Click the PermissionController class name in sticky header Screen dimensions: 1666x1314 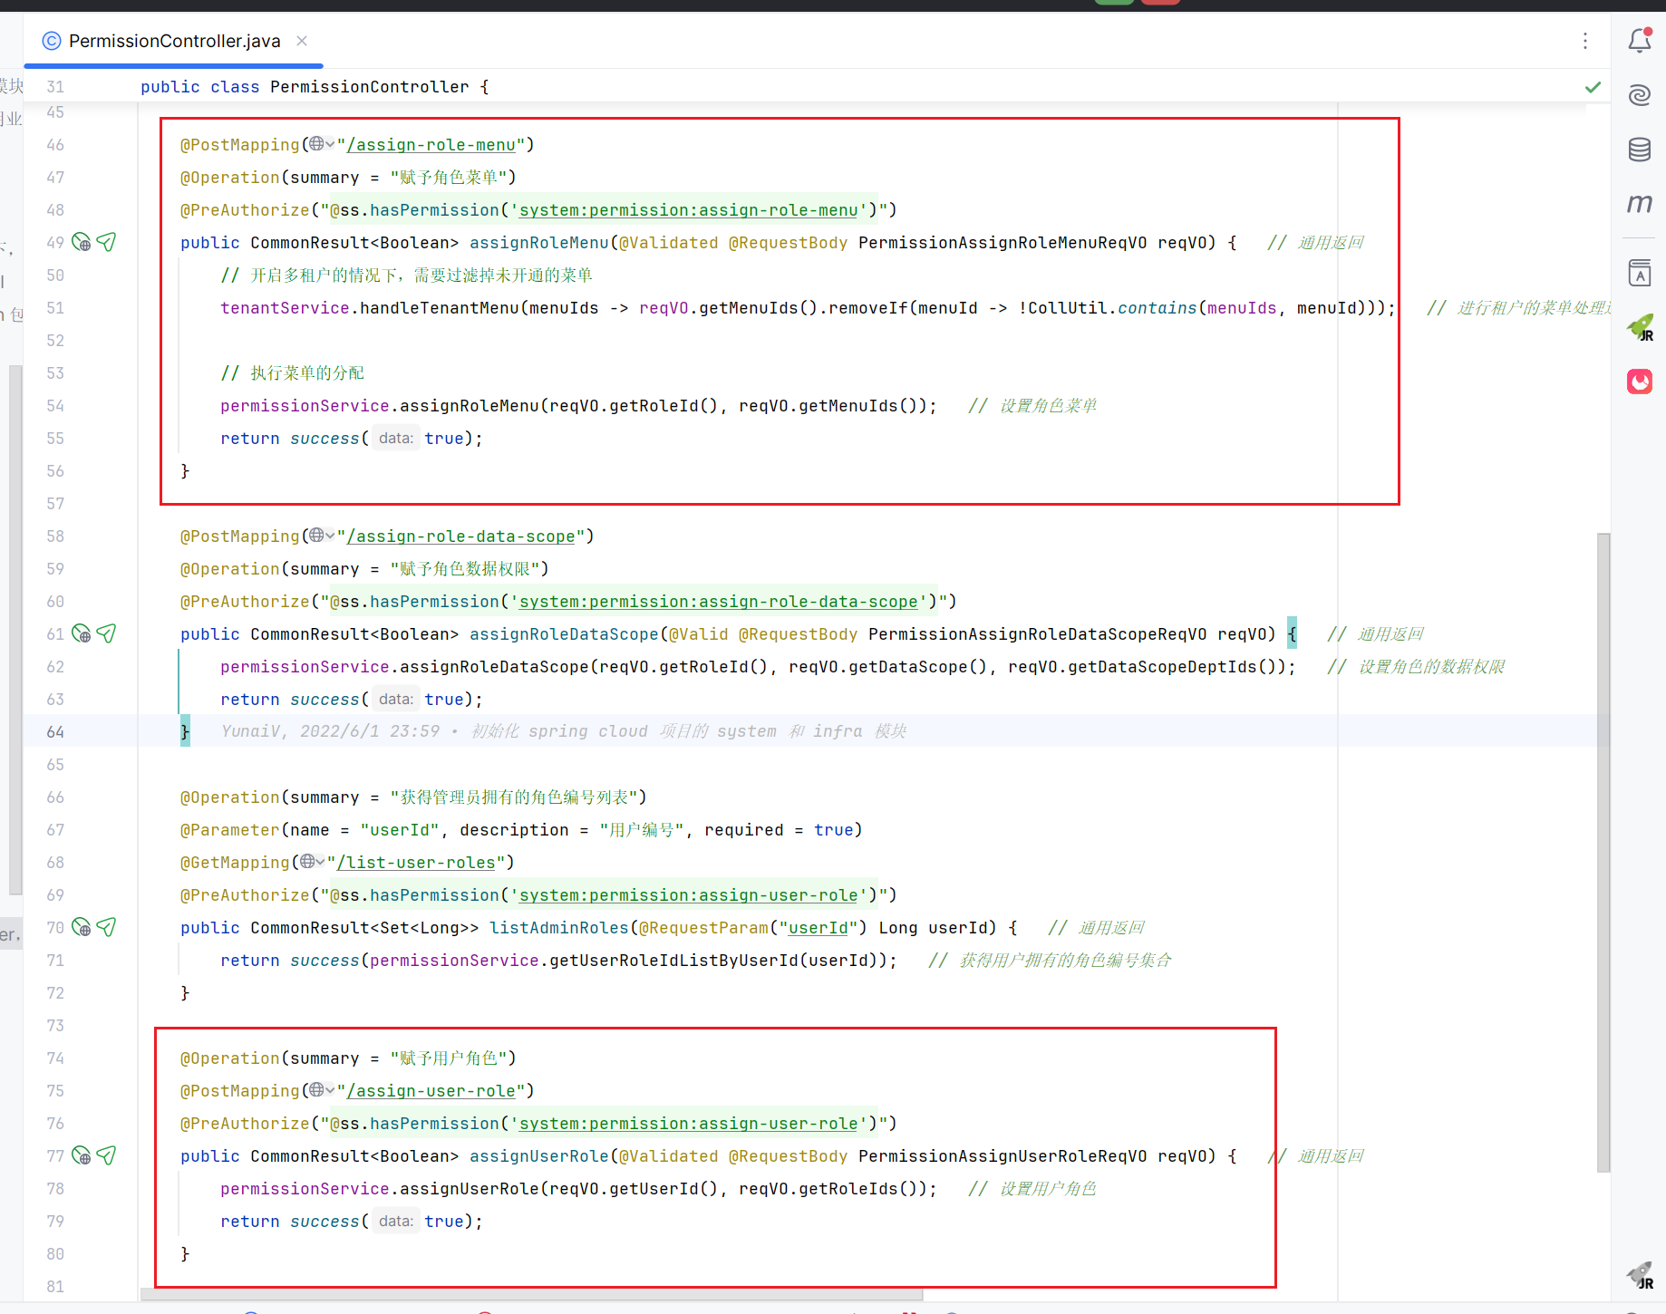click(370, 87)
